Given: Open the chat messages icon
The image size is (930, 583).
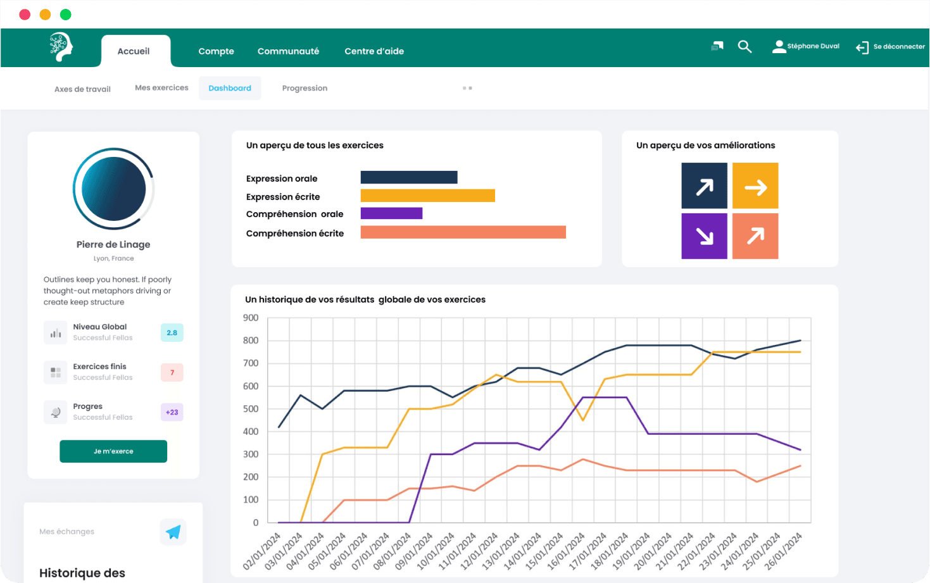Looking at the screenshot, I should click(717, 46).
